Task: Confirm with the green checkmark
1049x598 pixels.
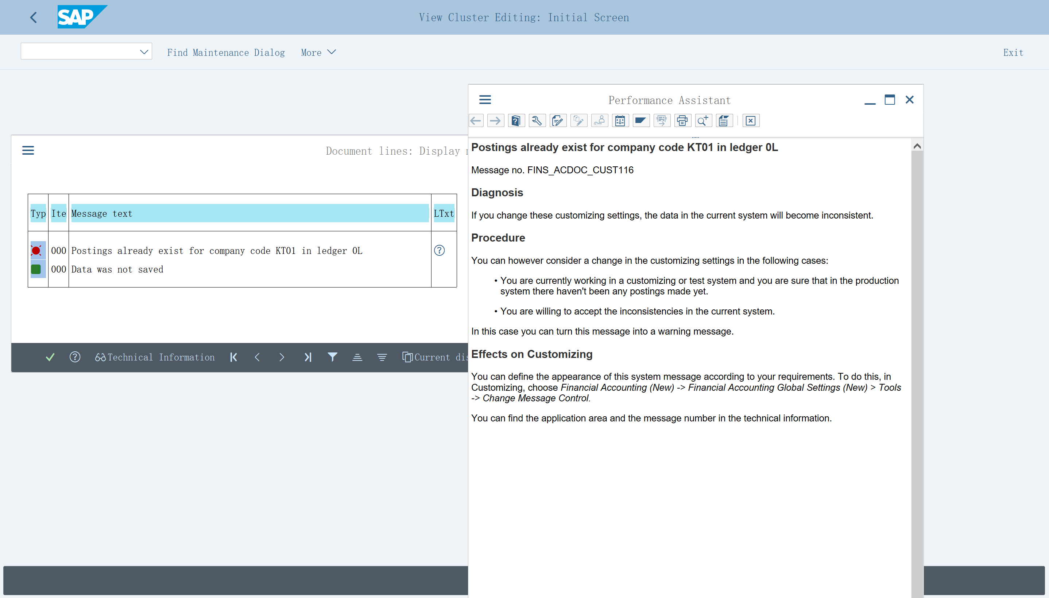Action: (x=50, y=357)
